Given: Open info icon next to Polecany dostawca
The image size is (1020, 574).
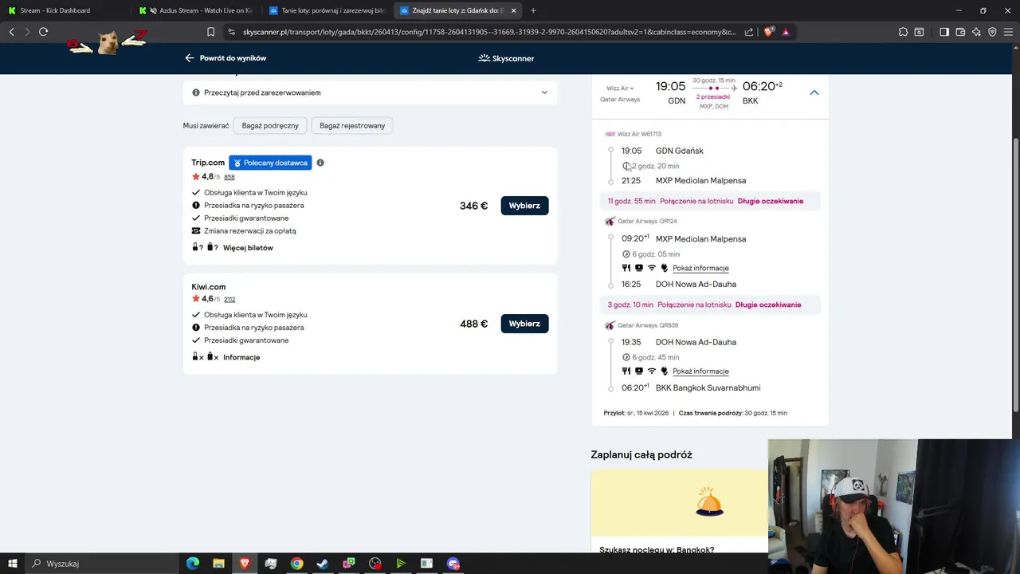Looking at the screenshot, I should pyautogui.click(x=320, y=163).
